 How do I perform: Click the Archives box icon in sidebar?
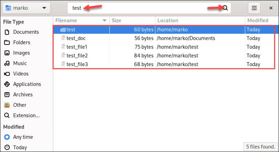coord(7,95)
